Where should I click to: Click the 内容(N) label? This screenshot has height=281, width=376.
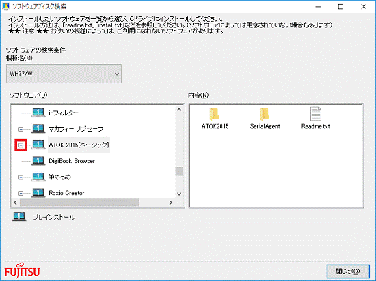tap(198, 95)
